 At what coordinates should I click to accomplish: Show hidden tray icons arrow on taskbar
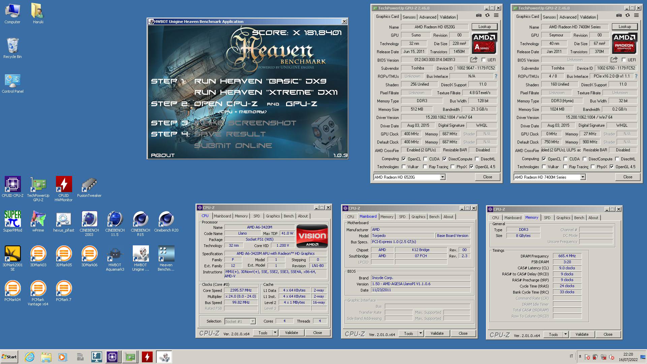coord(580,357)
